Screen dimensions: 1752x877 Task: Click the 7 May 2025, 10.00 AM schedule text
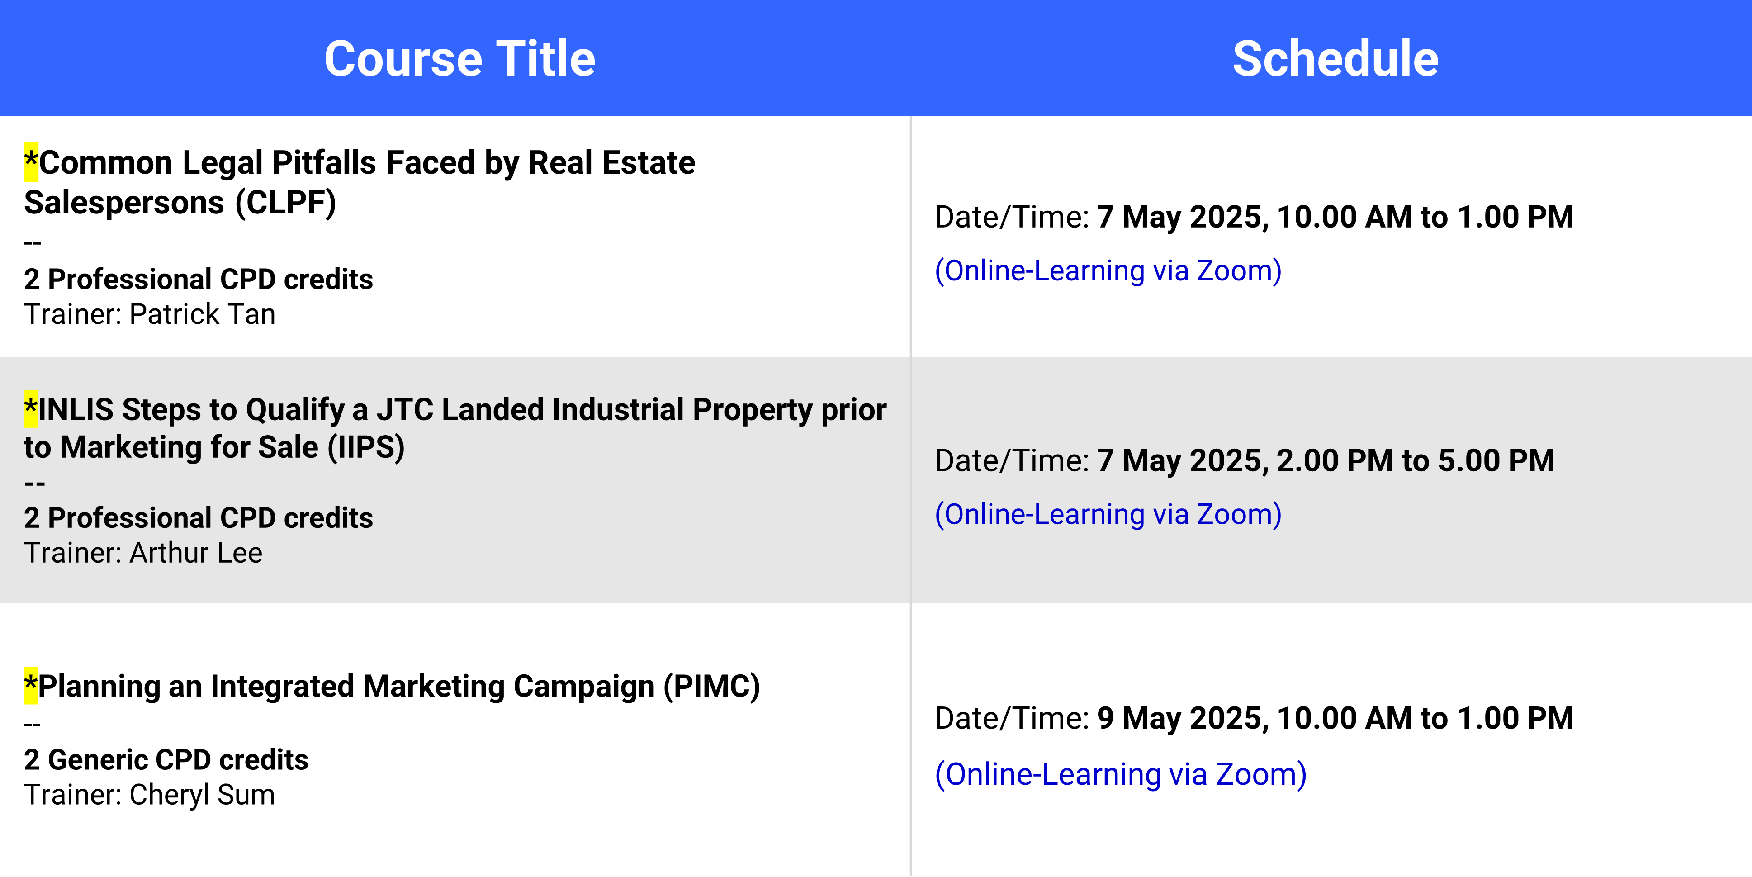pos(1335,217)
